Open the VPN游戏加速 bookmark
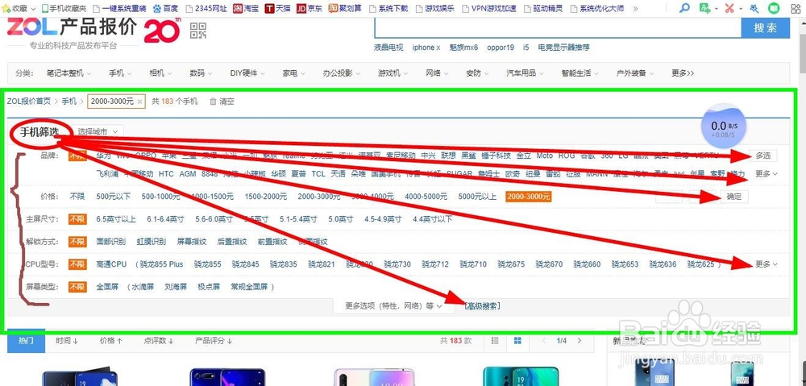806x386 pixels. [489, 8]
